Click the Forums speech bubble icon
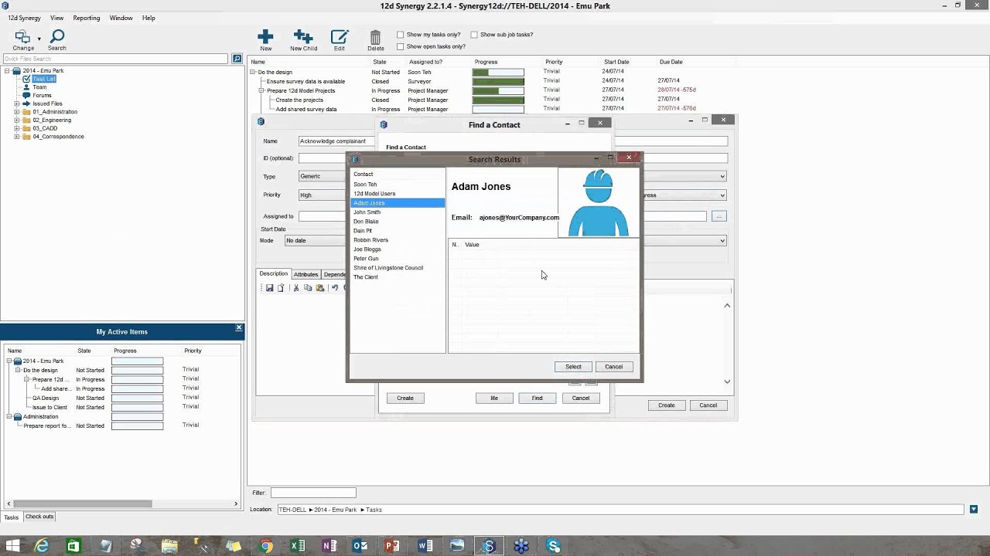Image resolution: width=990 pixels, height=556 pixels. coord(26,95)
